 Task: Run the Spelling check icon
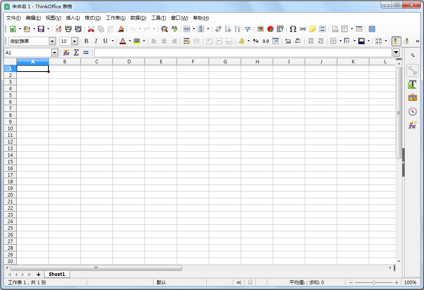(x=174, y=29)
